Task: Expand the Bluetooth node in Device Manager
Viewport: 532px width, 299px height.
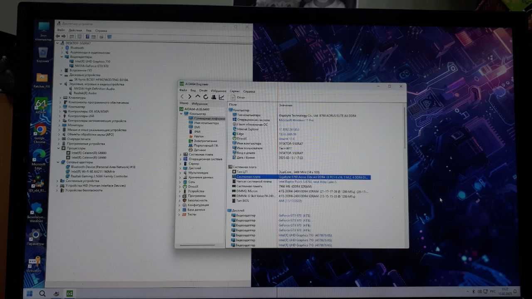Action: tap(62, 48)
